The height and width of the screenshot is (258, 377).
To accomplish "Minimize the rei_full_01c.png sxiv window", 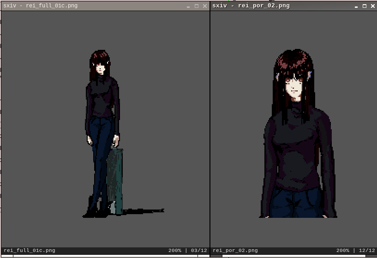I will click(x=188, y=6).
